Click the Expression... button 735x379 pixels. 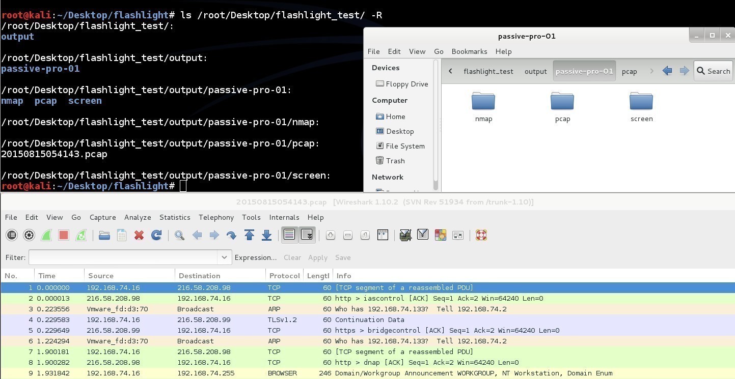[256, 257]
